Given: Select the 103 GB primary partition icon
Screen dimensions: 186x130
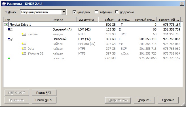Looking at the screenshot, I should (x=10, y=29).
